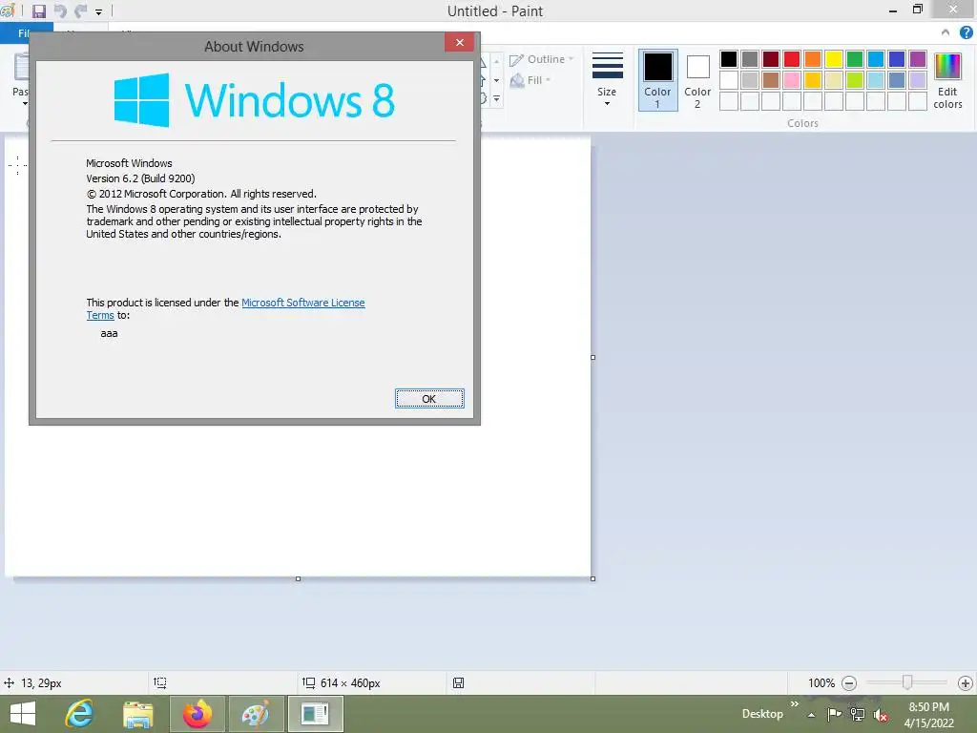Pick the brown color swatch

point(771,80)
